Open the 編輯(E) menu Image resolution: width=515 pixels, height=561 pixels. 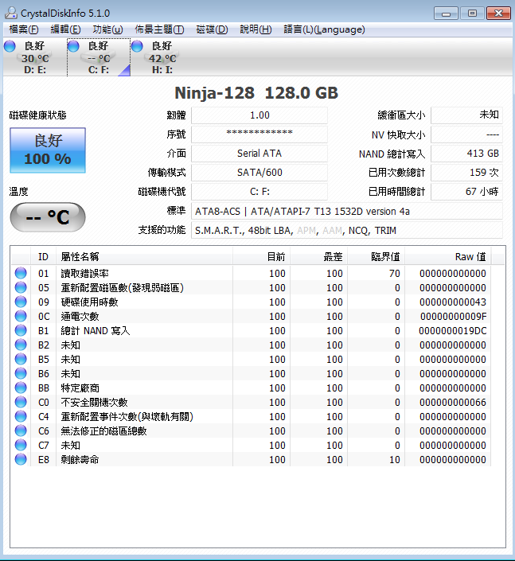coord(65,29)
